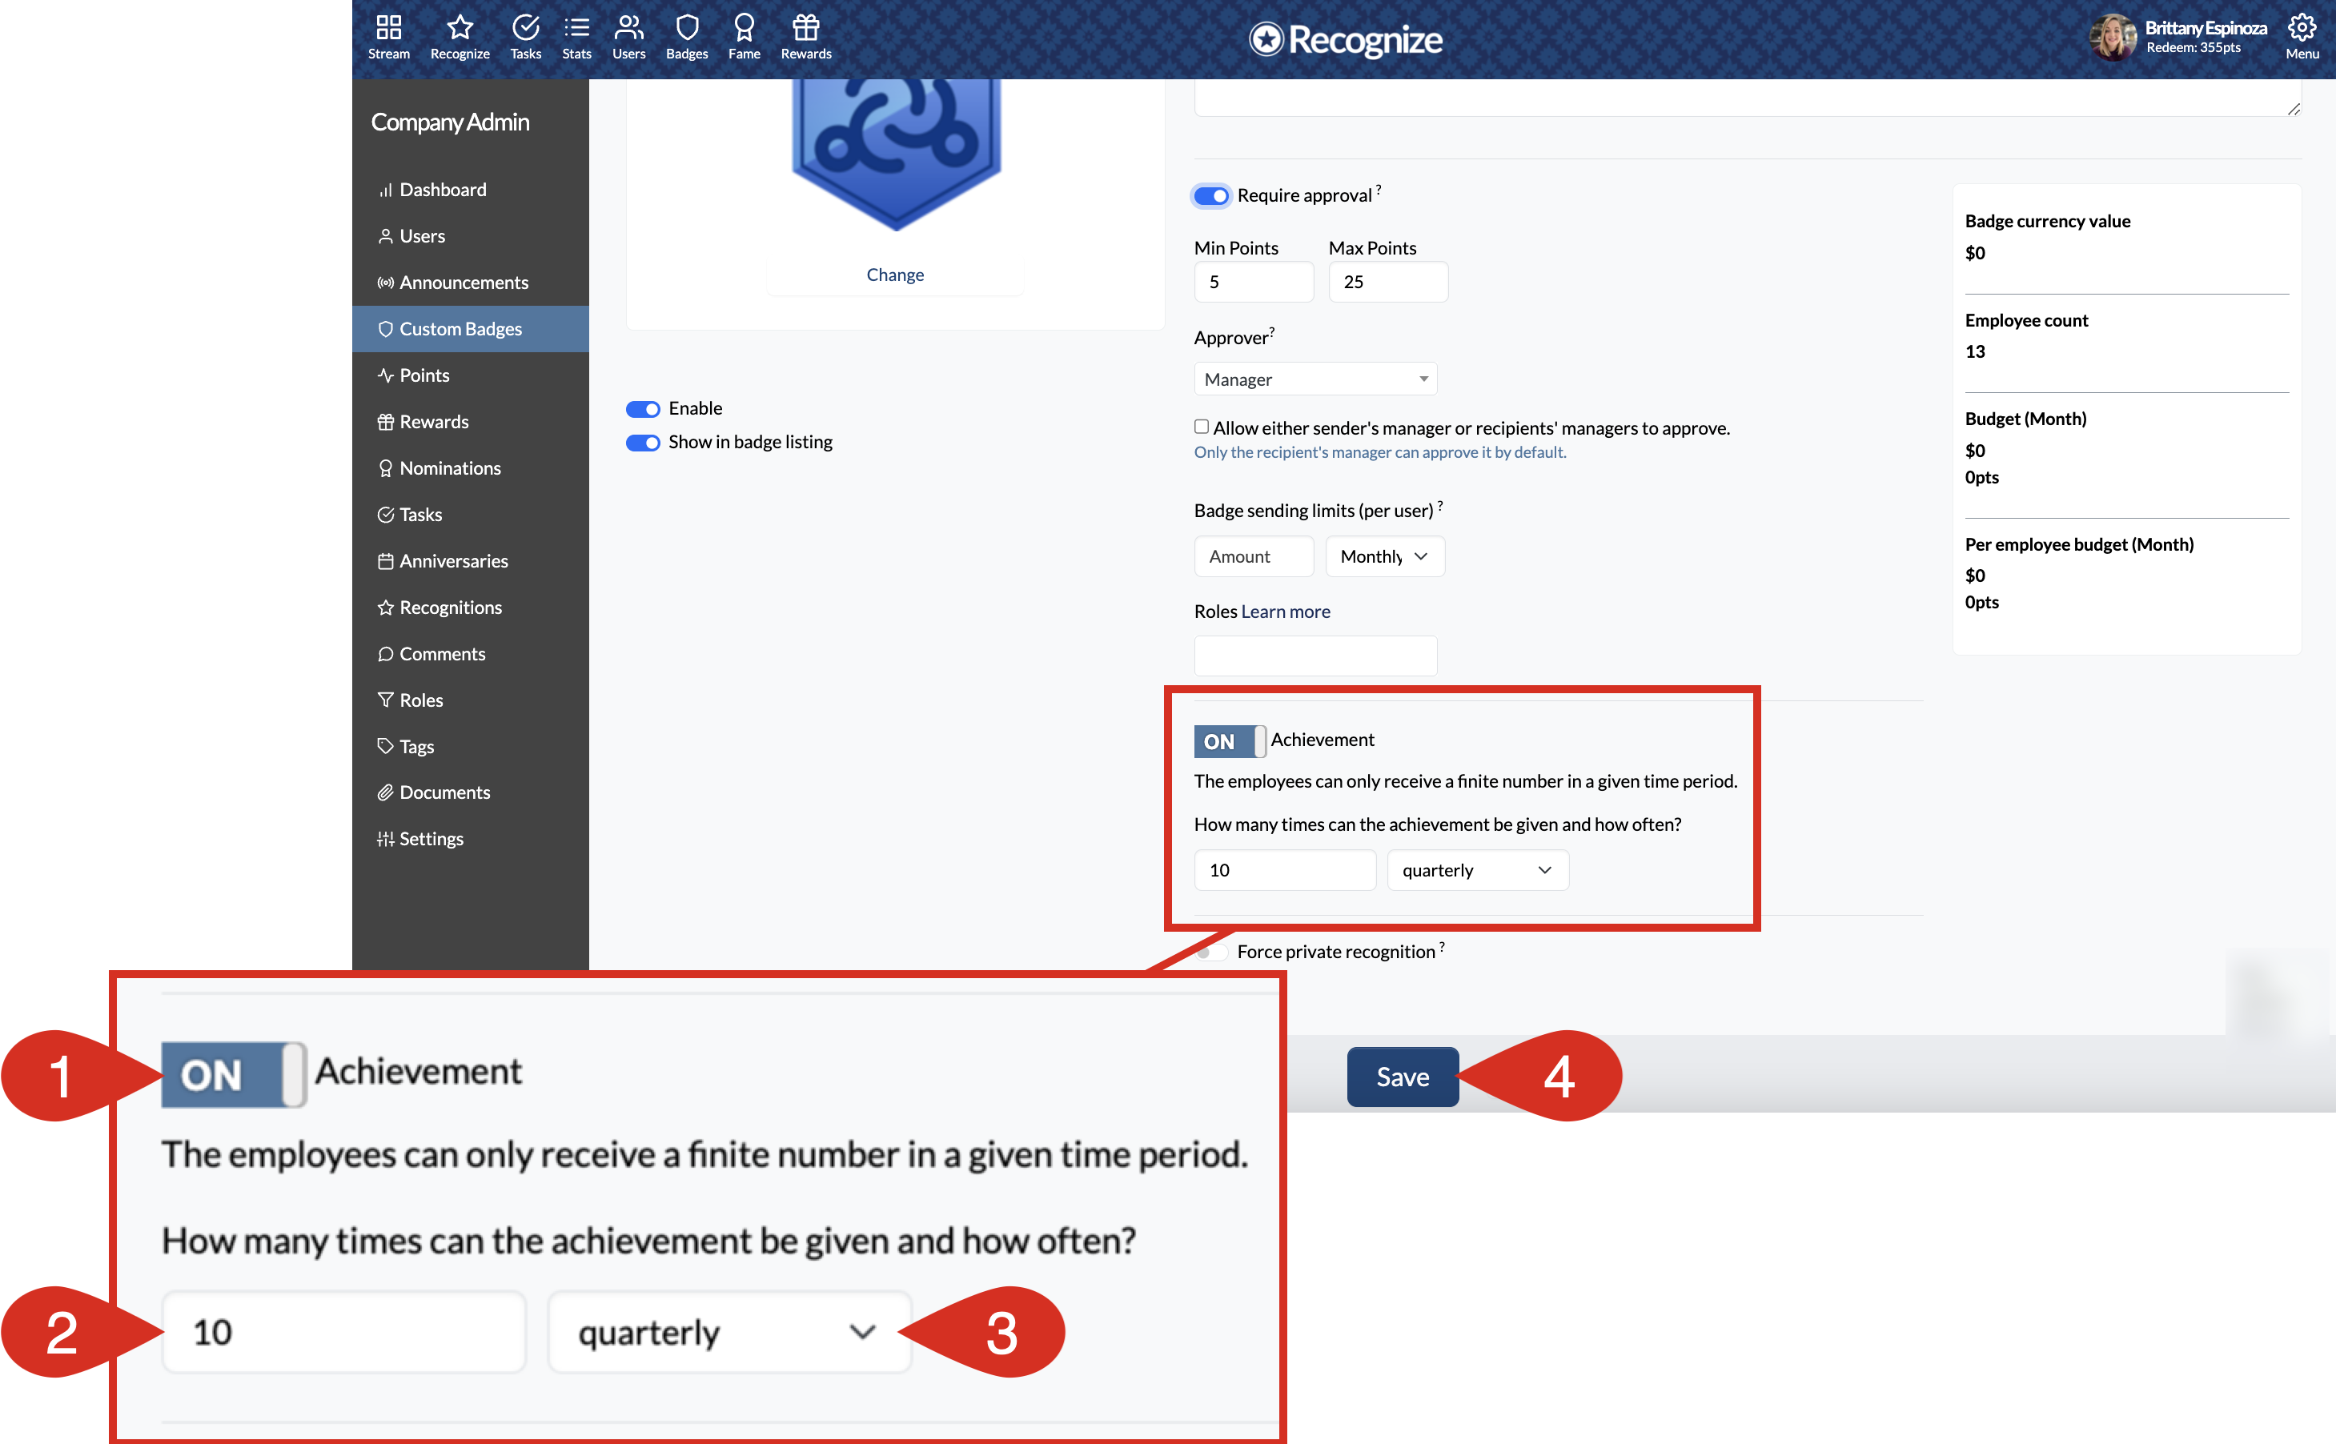Toggle Force private recognition switch
The width and height of the screenshot is (2336, 1444).
tap(1211, 953)
